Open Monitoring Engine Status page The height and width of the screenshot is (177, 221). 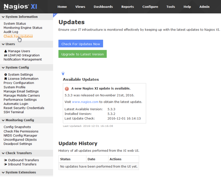[23, 28]
